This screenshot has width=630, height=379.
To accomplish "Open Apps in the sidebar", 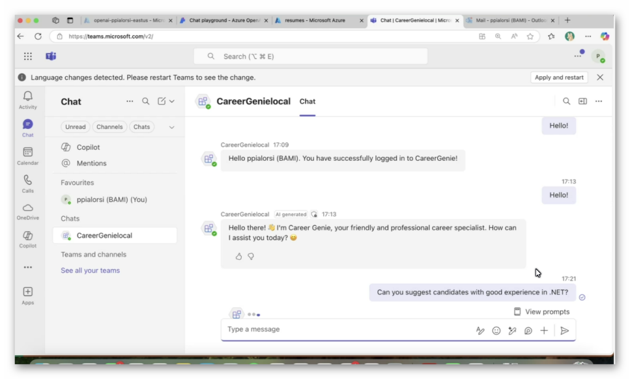I will tap(28, 296).
